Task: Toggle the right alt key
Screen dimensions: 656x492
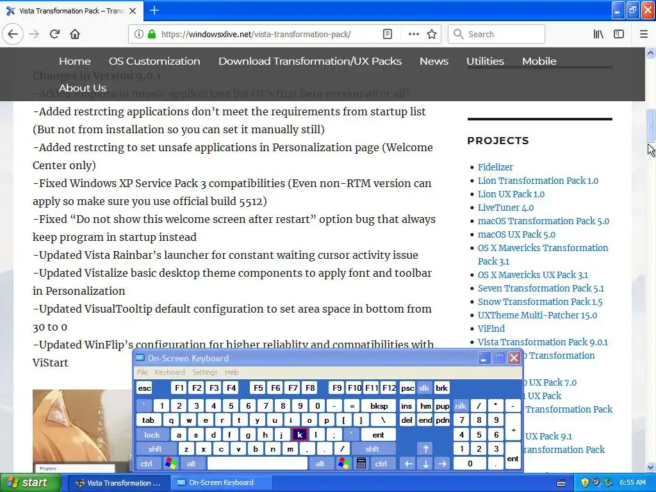Action: point(320,464)
